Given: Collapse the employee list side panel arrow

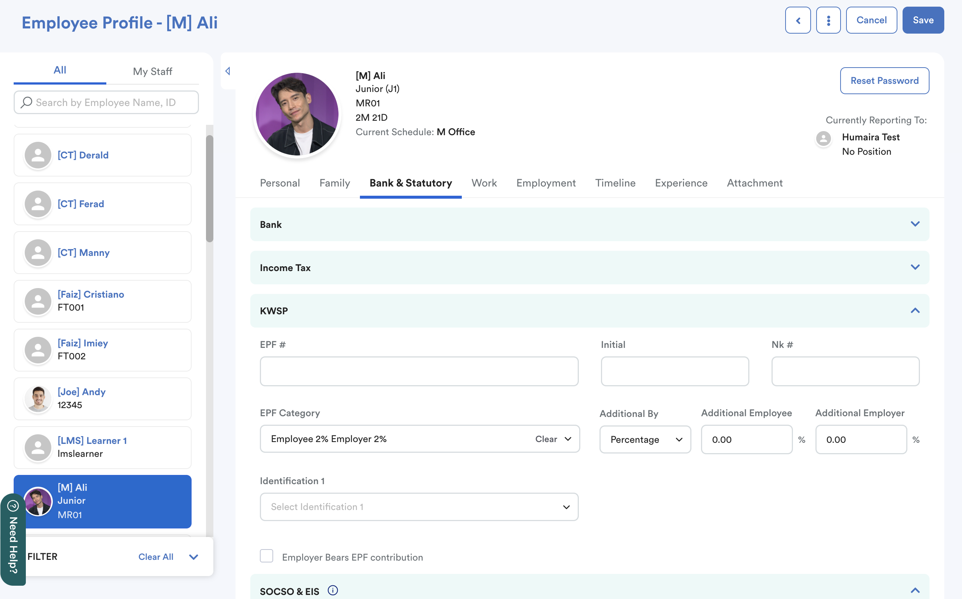Looking at the screenshot, I should pos(228,71).
